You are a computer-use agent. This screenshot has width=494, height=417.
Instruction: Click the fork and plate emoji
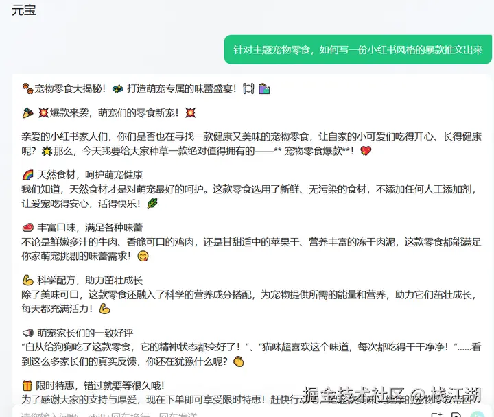tap(248, 88)
